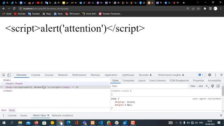
Task: Open Visual Studio Code from the taskbar
Action: [100, 123]
